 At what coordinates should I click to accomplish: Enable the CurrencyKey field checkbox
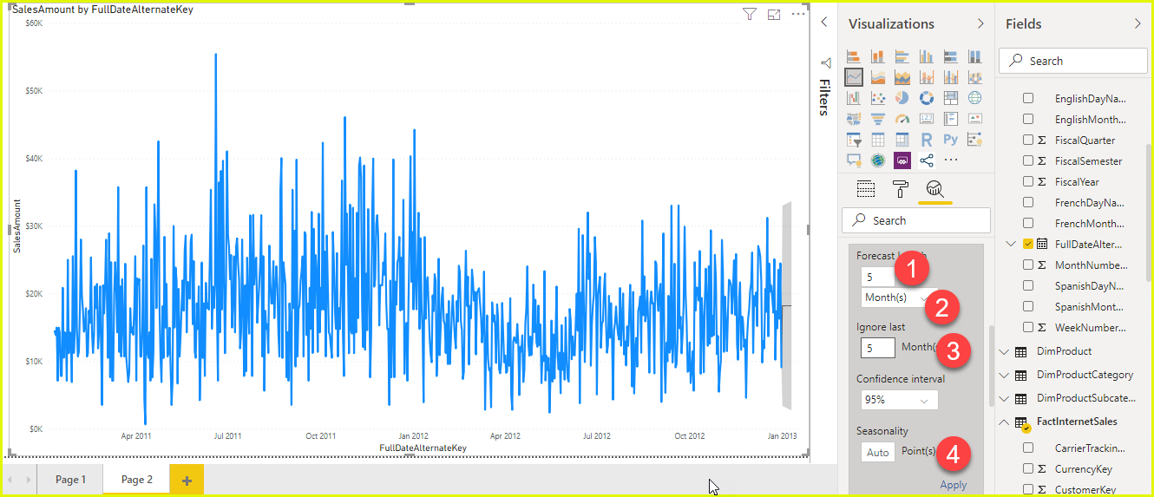[1028, 468]
